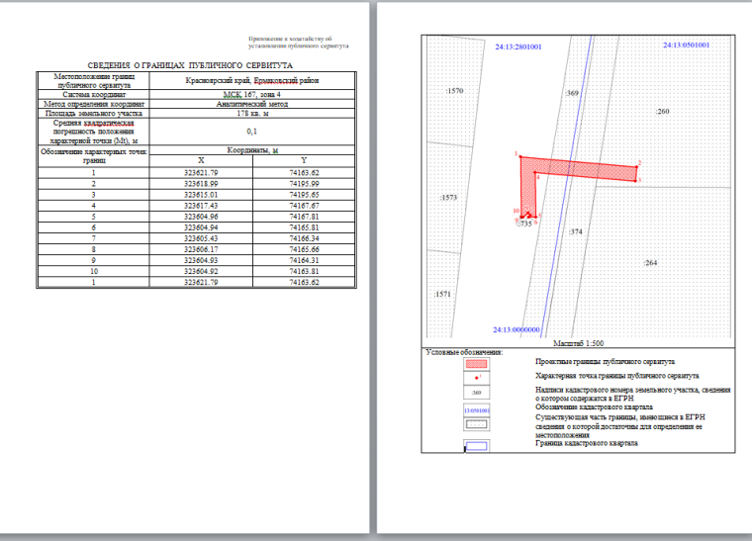Click the label 'Система координат'
The height and width of the screenshot is (541, 752).
point(94,94)
